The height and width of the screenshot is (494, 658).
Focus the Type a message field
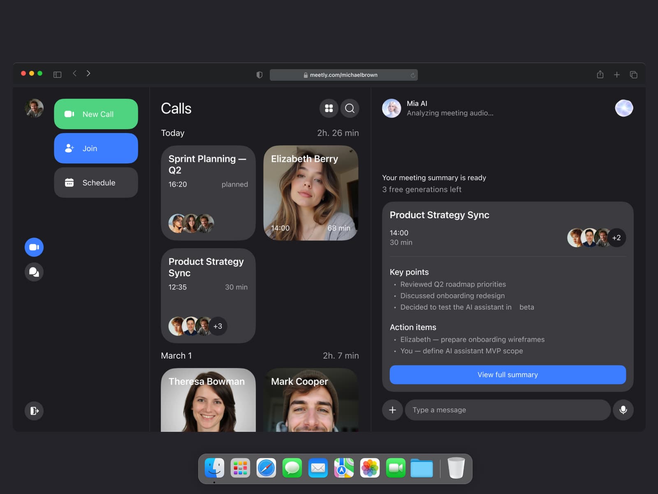tap(507, 410)
